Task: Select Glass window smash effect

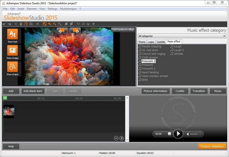Action: [153, 76]
